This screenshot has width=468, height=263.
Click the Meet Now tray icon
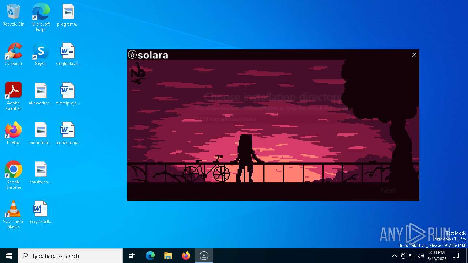coord(403,256)
